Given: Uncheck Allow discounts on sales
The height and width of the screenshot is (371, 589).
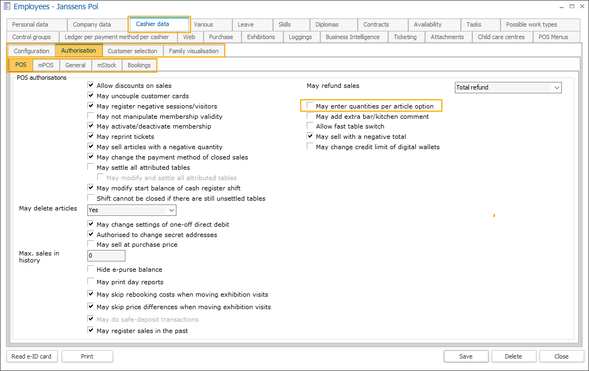Looking at the screenshot, I should tap(91, 85).
